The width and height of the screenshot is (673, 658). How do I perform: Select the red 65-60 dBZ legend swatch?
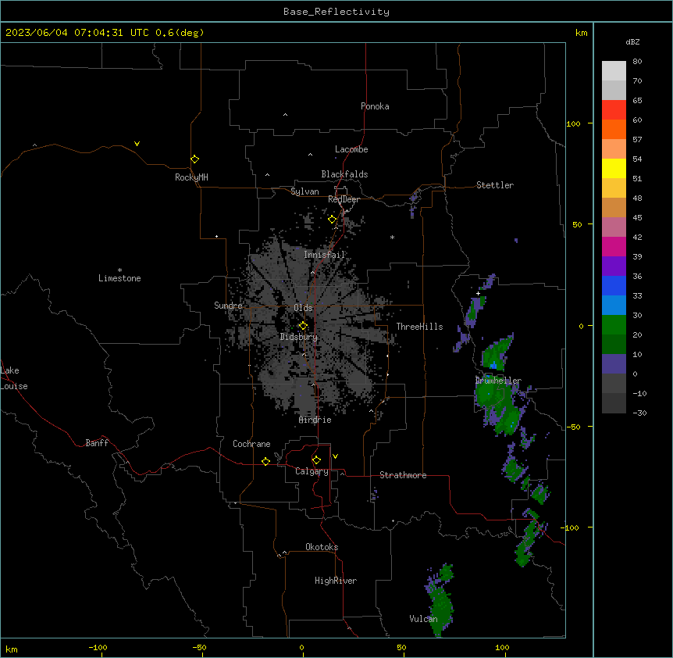(x=614, y=110)
